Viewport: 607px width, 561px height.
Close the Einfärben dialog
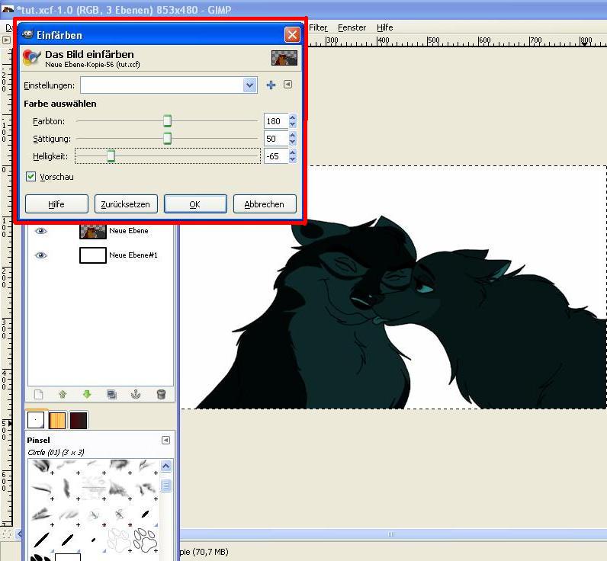[x=292, y=35]
